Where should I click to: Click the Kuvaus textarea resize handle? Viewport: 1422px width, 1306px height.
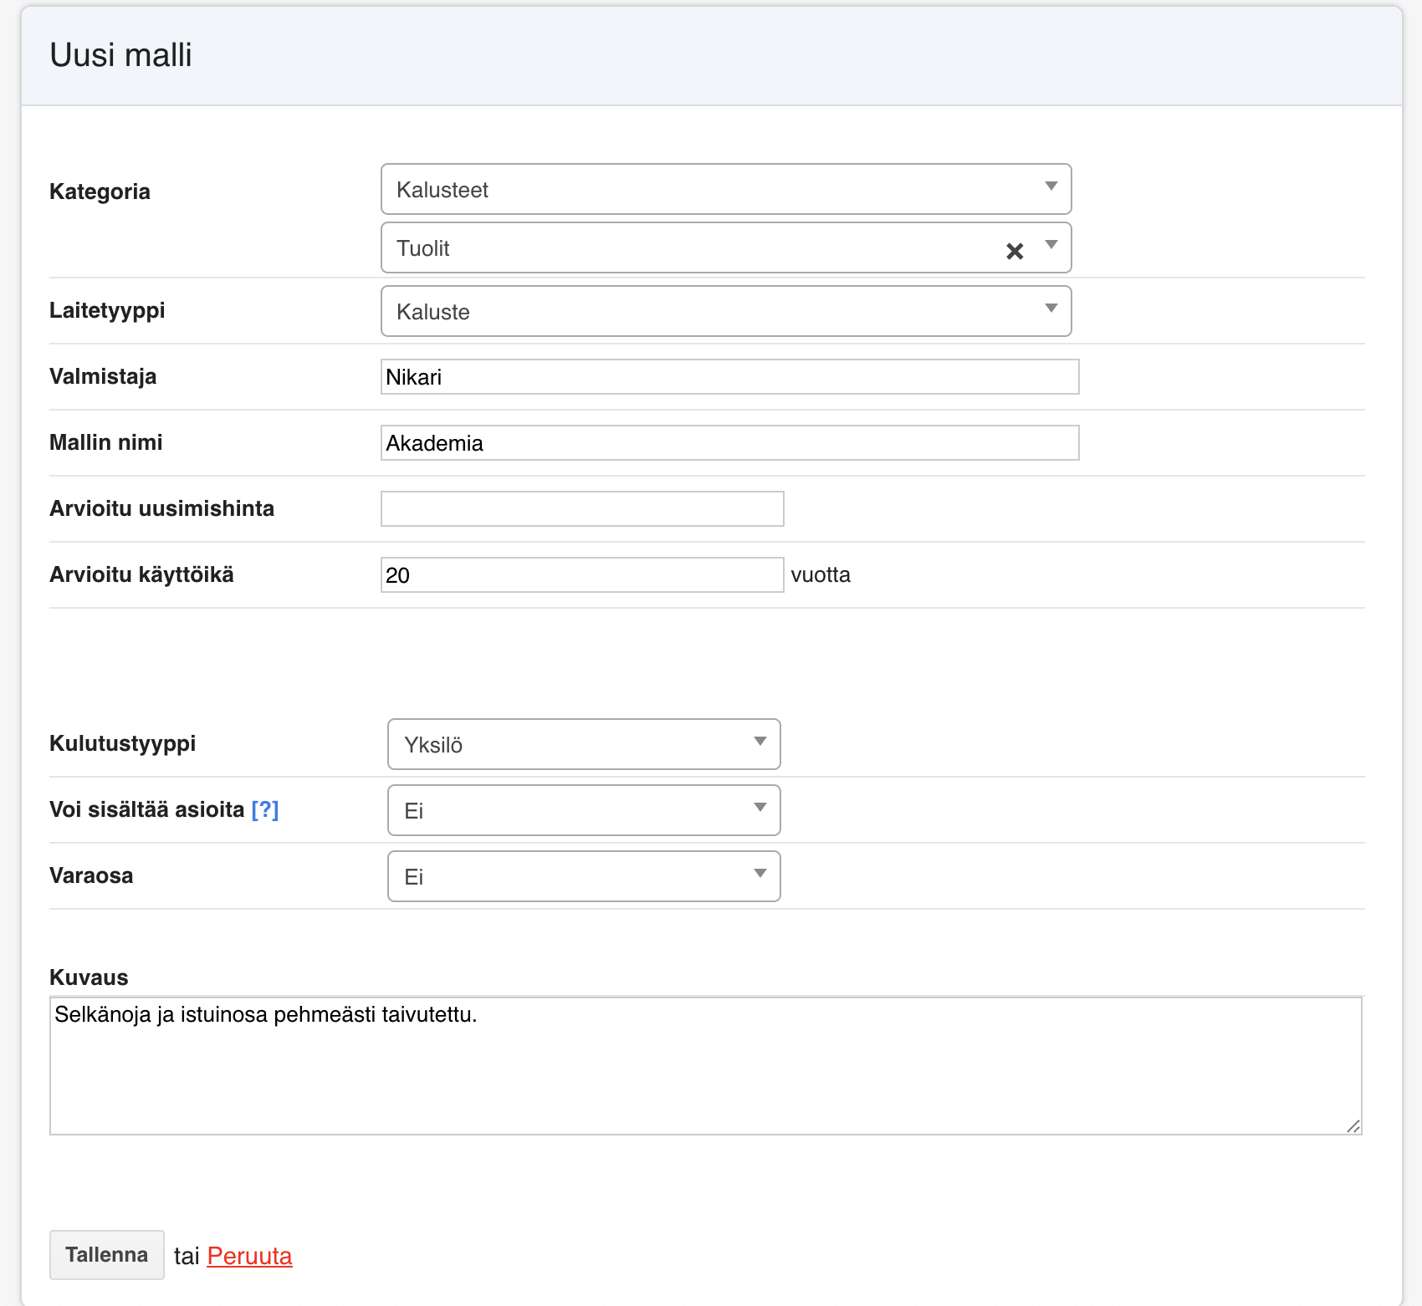1353,1126
